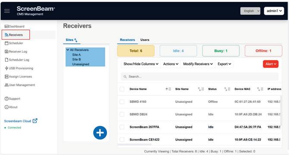The width and height of the screenshot is (289, 155).
Task: Open the Actions dropdown
Action: (x=171, y=64)
